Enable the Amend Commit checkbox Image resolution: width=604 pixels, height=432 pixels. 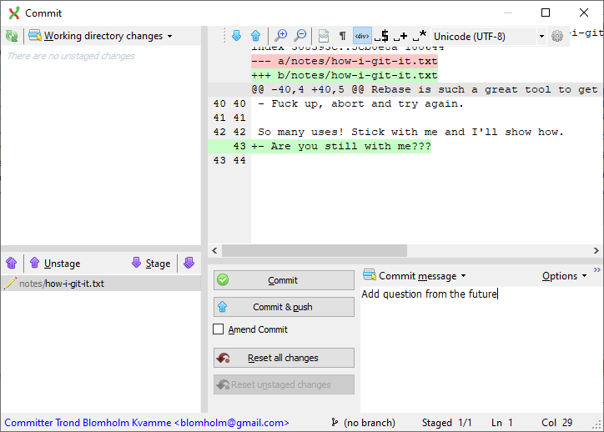[x=218, y=329]
